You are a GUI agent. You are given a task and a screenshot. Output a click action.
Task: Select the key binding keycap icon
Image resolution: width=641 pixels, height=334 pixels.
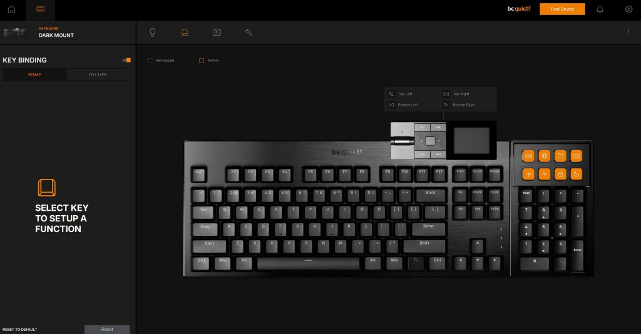coord(185,33)
